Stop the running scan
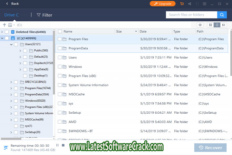 [x=63, y=145]
